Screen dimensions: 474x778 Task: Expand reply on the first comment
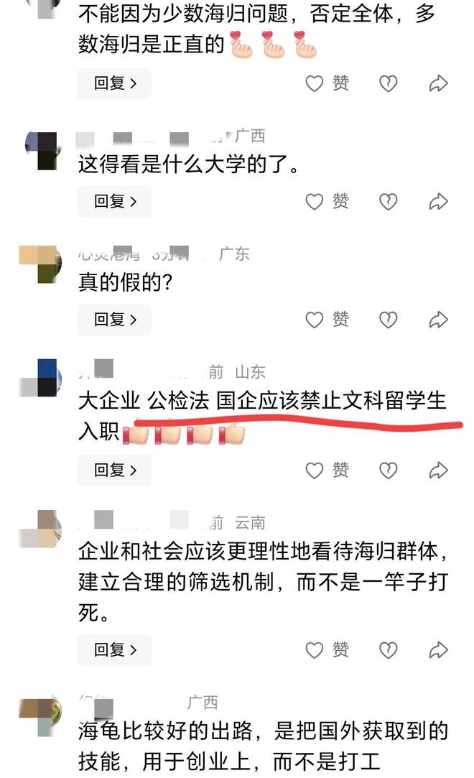tap(114, 83)
